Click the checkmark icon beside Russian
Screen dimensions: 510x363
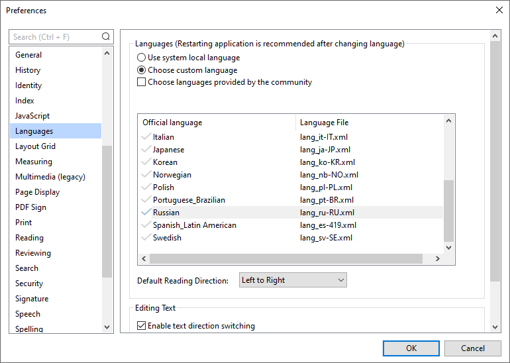(146, 213)
